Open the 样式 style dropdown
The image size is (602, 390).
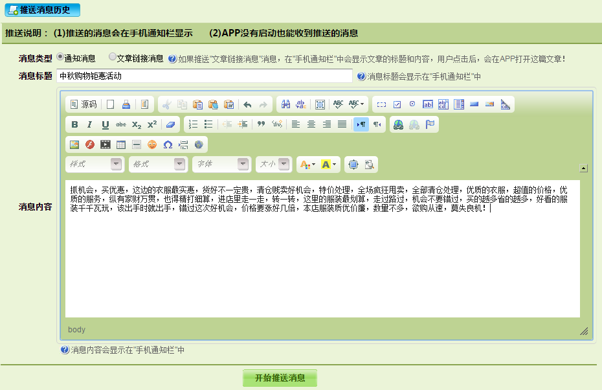tap(95, 165)
